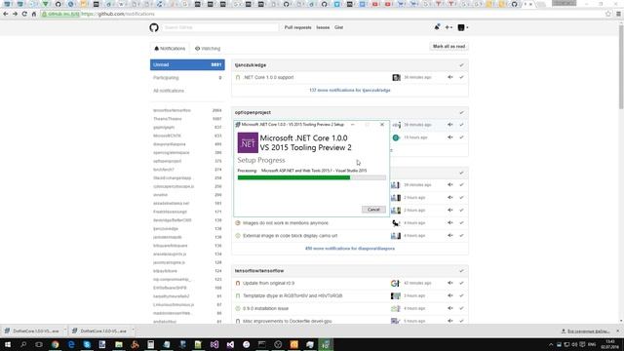Mark 'External image in code block' as read
The width and height of the screenshot is (624, 351).
pyautogui.click(x=461, y=236)
